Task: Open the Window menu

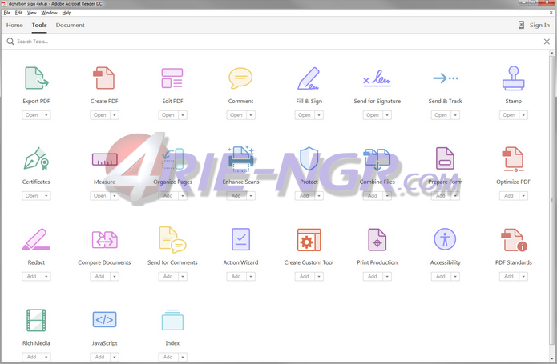Action: pyautogui.click(x=49, y=13)
